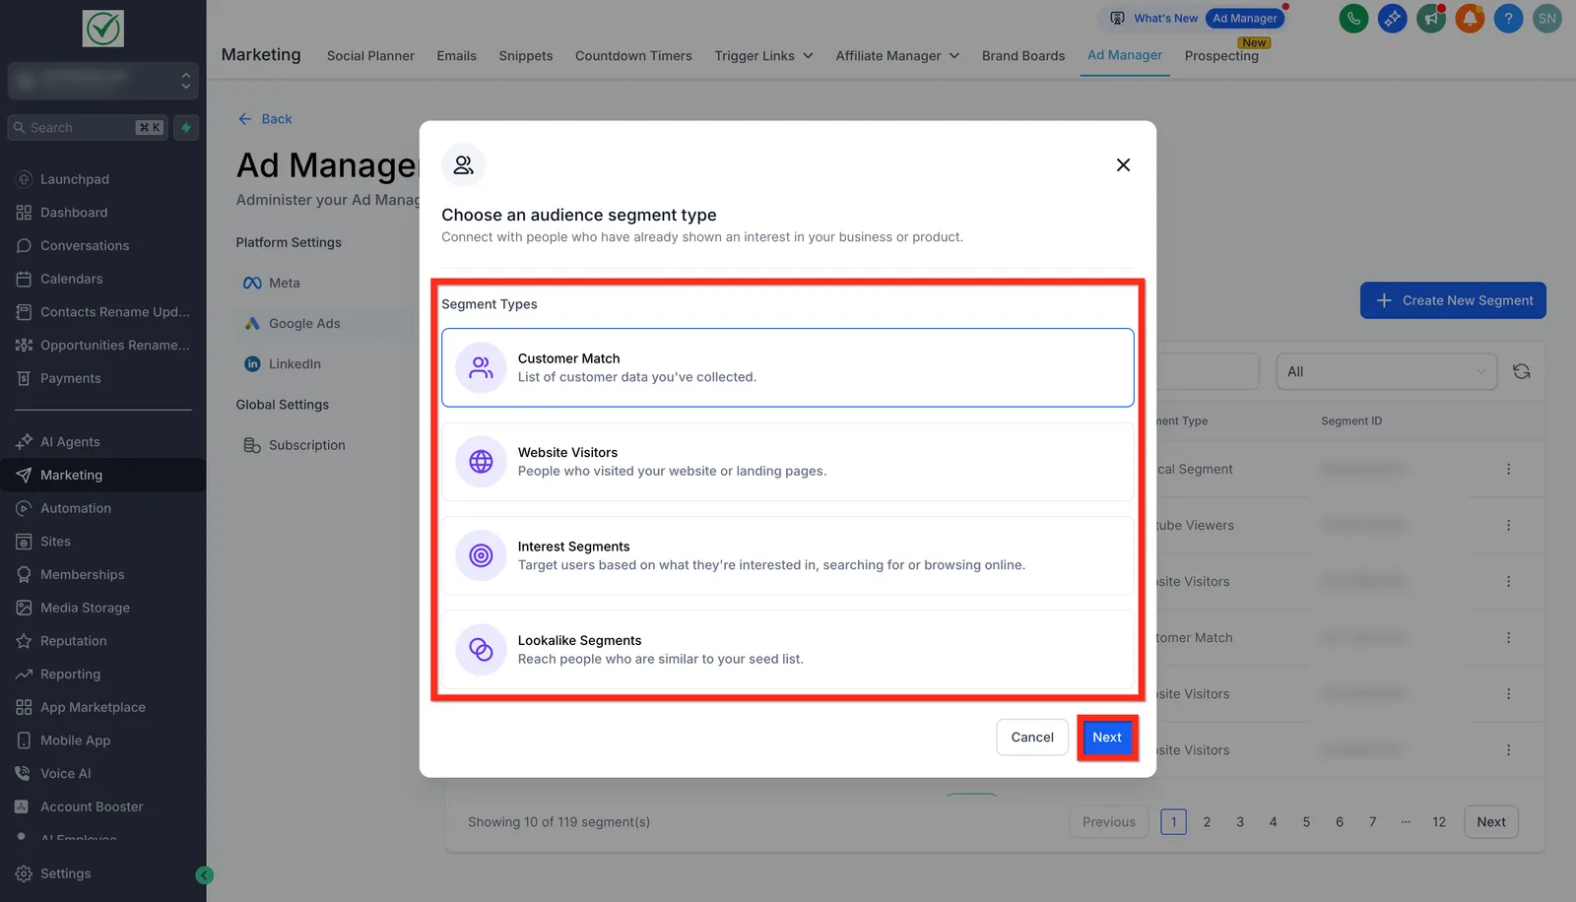Image resolution: width=1576 pixels, height=902 pixels.
Task: Click the Launchpad sidebar icon
Action: (x=24, y=179)
